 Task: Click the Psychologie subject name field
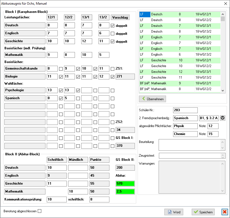(25, 90)
